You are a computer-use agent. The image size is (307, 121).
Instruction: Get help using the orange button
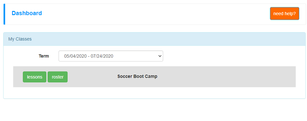284,14
